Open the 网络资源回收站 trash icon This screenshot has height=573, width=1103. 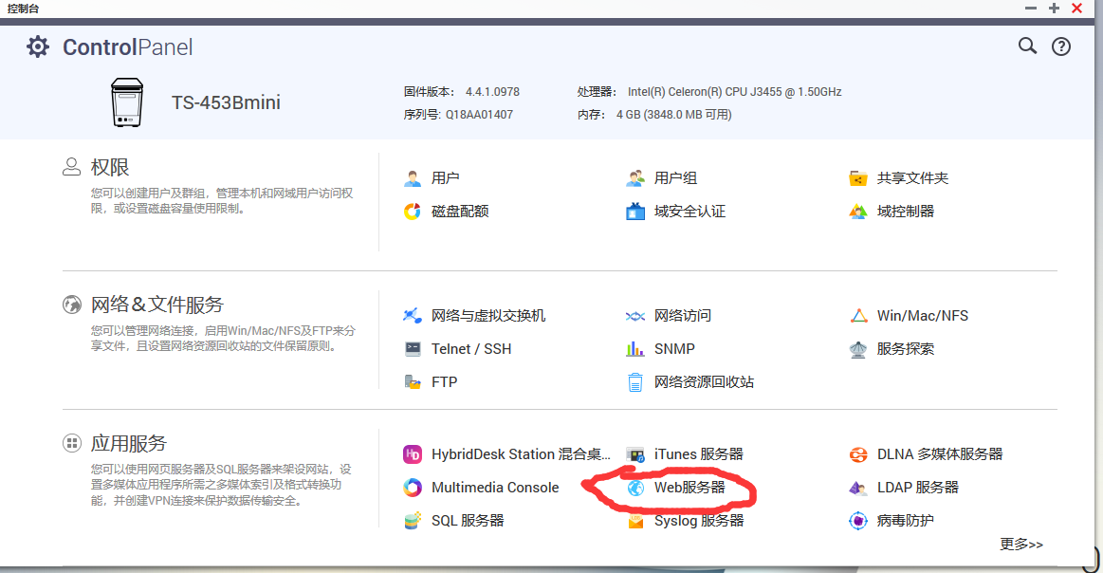pos(635,382)
